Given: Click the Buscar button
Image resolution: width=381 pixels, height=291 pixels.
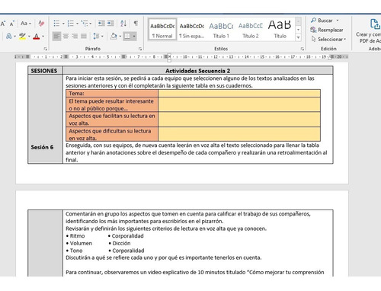Looking at the screenshot, I should click(322, 21).
